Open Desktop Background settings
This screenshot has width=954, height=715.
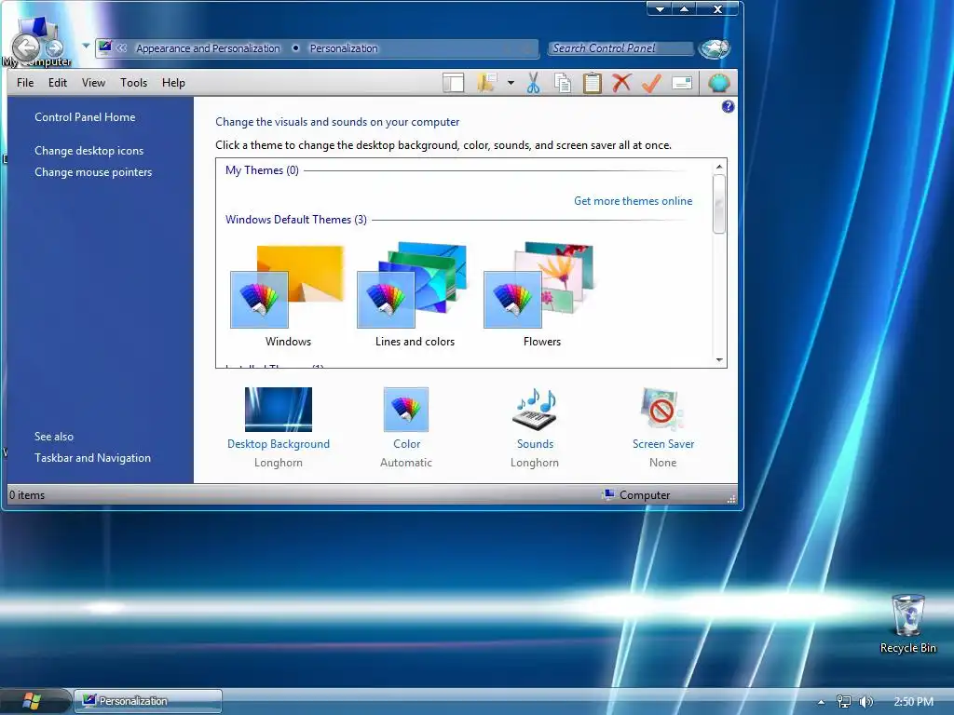(x=278, y=410)
